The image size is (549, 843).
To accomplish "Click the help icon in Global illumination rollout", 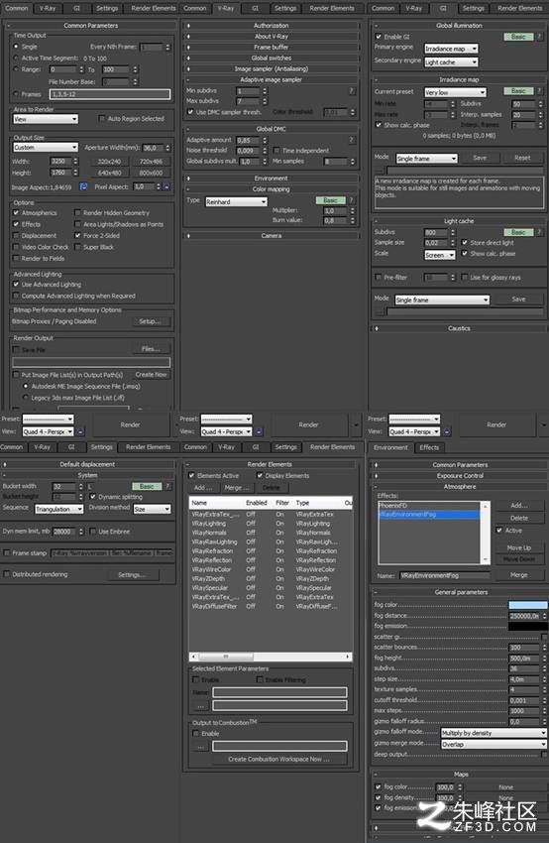I will coord(539,37).
